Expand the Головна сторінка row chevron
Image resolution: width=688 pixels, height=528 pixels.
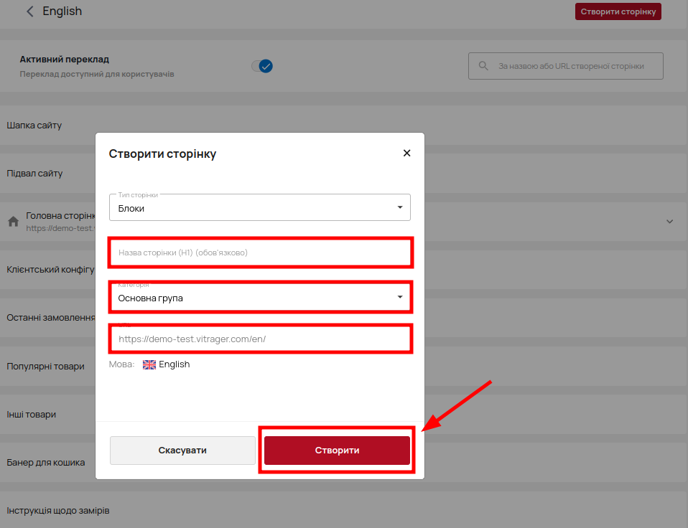tap(669, 222)
